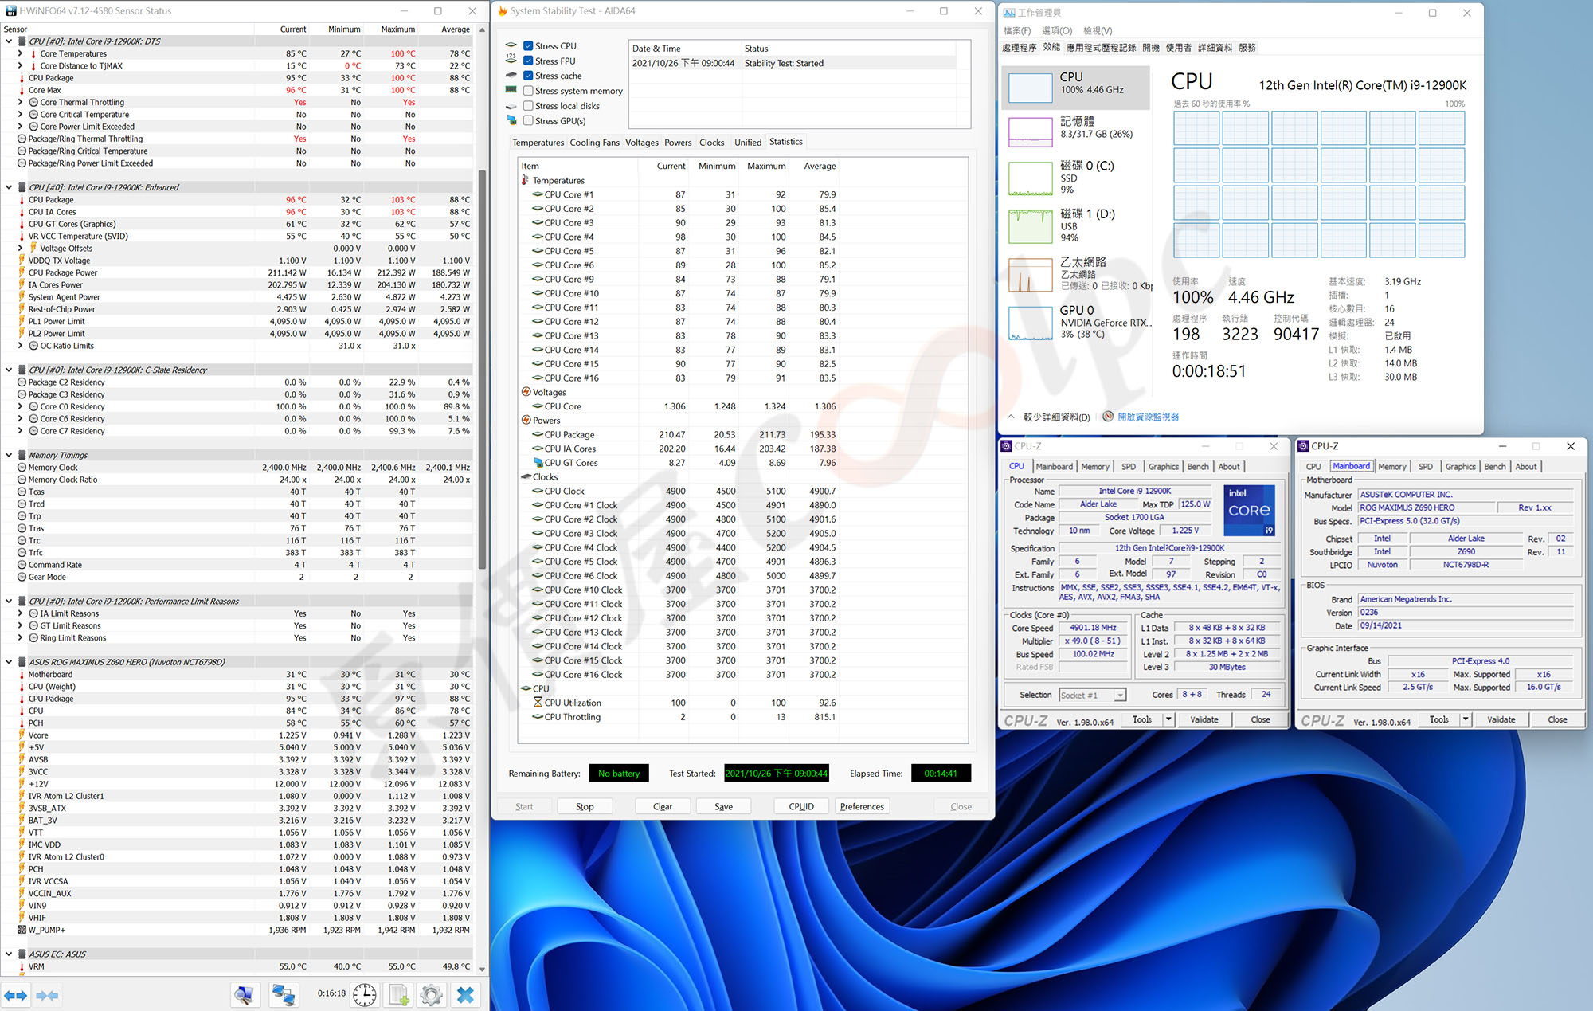Click the Stress FPU 123 icon in AIDA64
Screen dimensions: 1593x1011
pyautogui.click(x=511, y=59)
